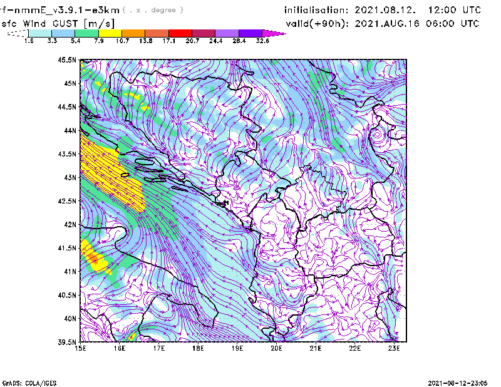The width and height of the screenshot is (501, 387).
Task: Click the '21E' longitude label
Action: click(x=316, y=348)
